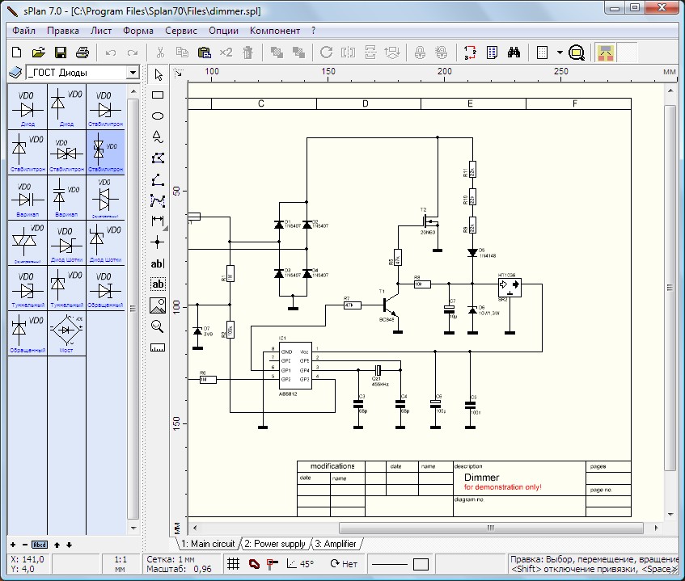Click the plus button below component library

pos(12,544)
